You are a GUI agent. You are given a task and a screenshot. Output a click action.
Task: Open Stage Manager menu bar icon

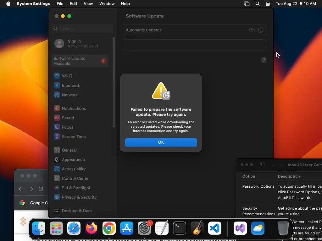pyautogui.click(x=247, y=4)
